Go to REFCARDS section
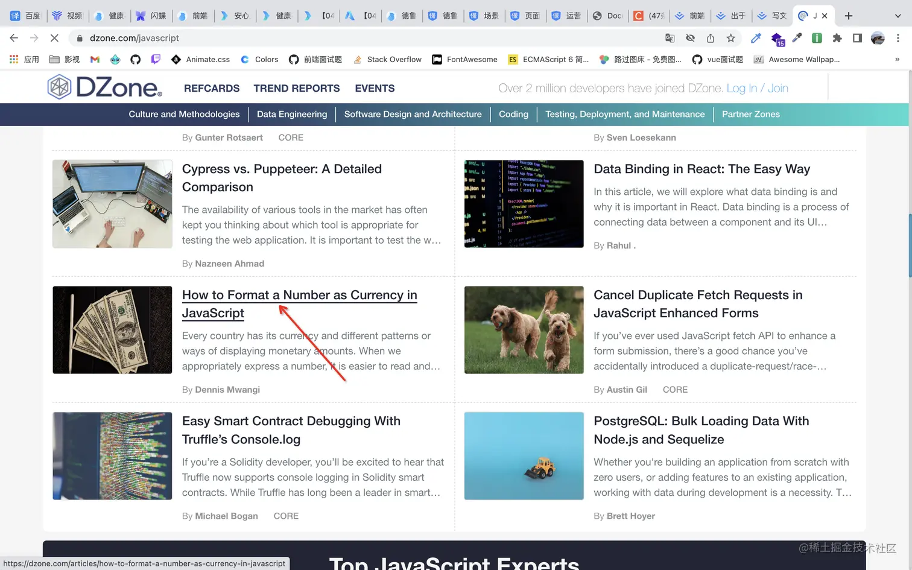This screenshot has width=912, height=570. (x=212, y=88)
